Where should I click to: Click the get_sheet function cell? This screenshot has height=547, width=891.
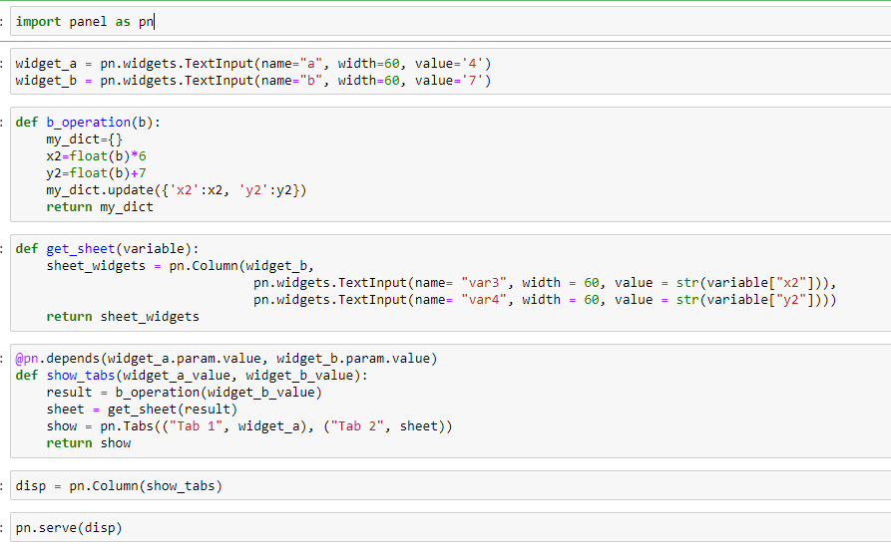[x=450, y=283]
